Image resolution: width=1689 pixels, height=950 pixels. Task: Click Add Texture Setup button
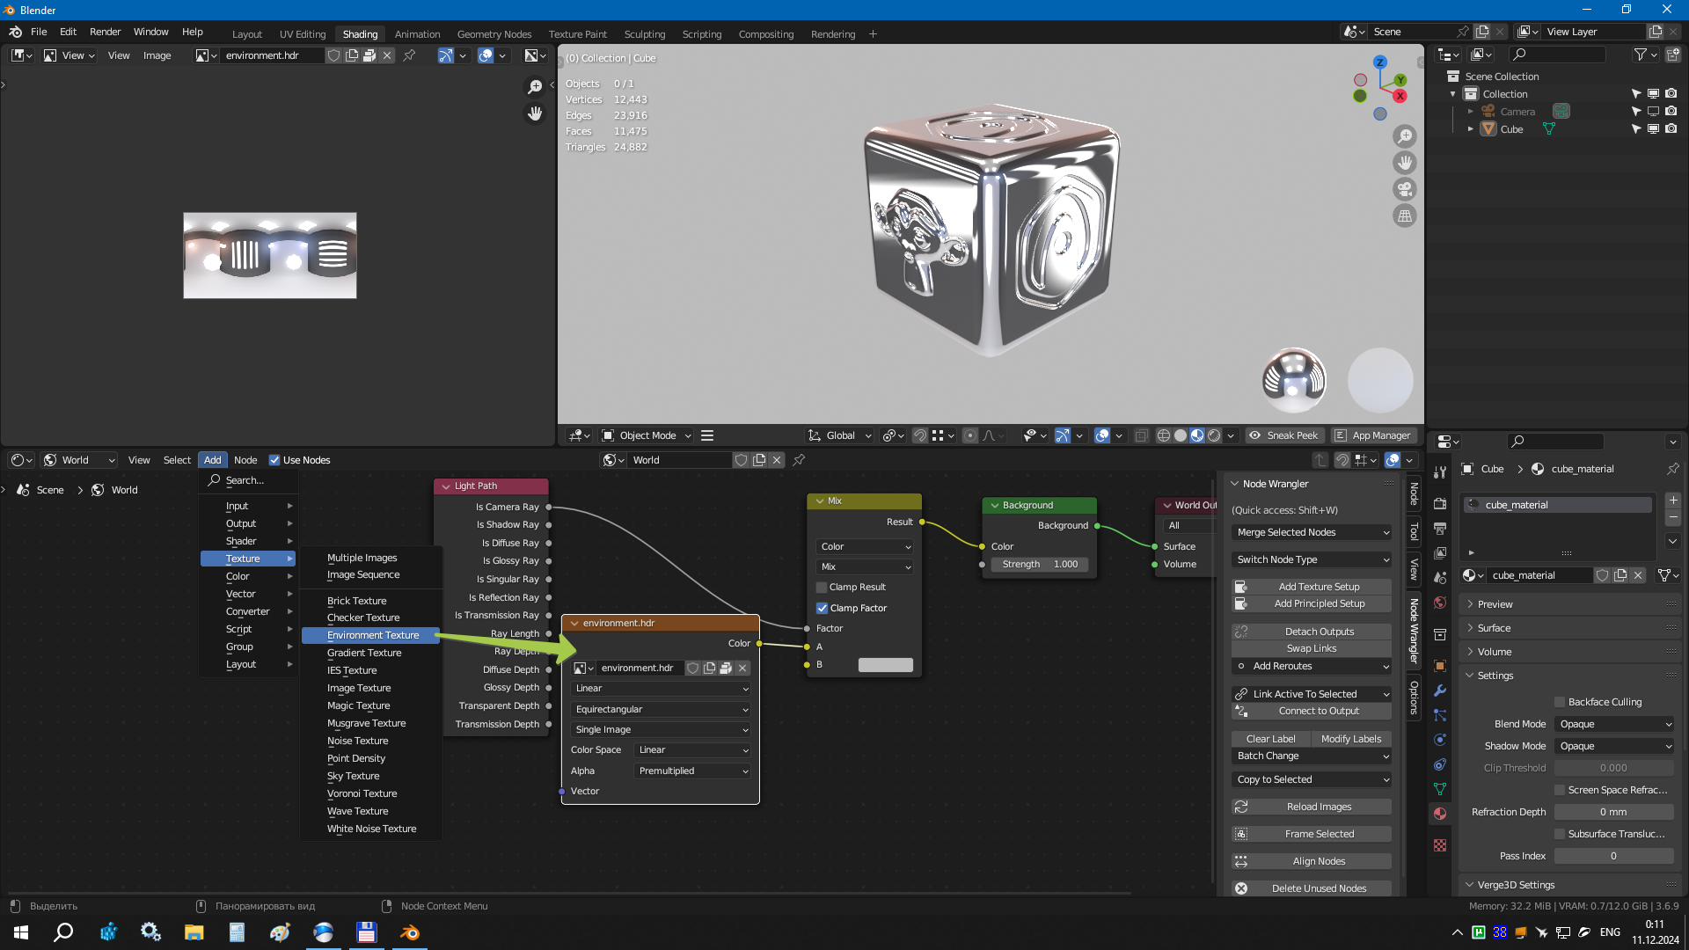1312,588
